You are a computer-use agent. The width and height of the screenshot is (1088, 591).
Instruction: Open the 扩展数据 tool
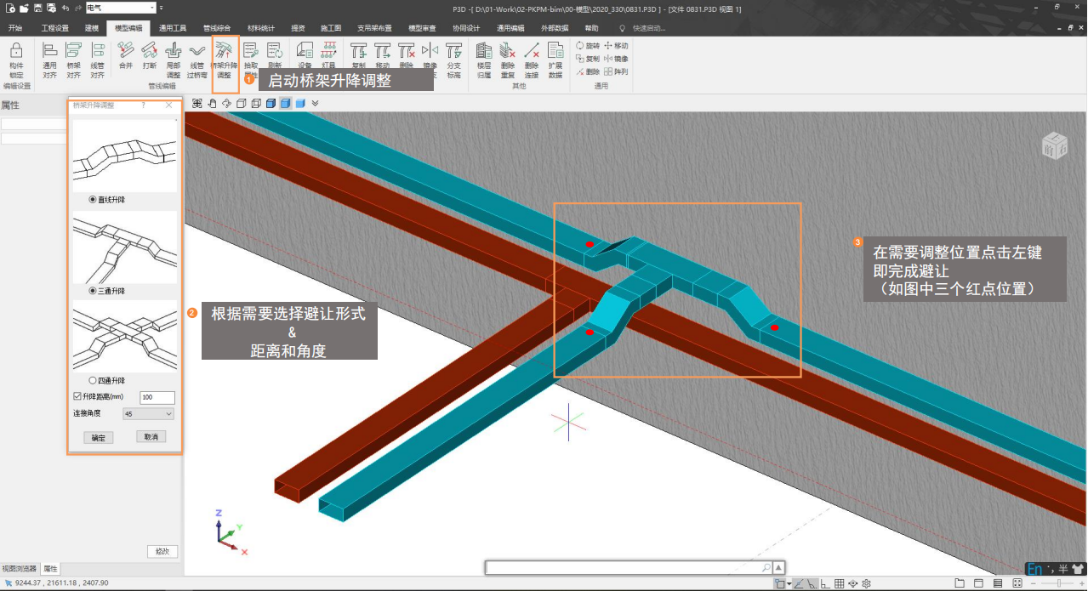[555, 56]
